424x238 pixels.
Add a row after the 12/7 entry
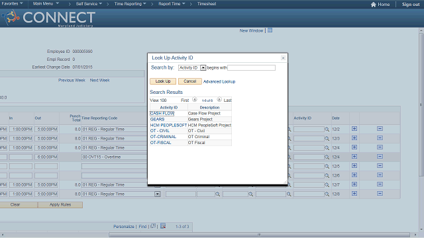[x=354, y=184]
